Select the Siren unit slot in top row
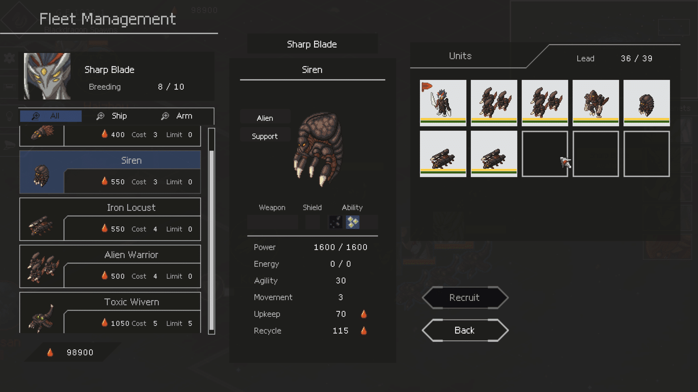This screenshot has height=392, width=698. pos(647,103)
